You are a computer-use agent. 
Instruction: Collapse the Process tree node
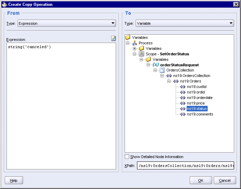tap(128, 43)
